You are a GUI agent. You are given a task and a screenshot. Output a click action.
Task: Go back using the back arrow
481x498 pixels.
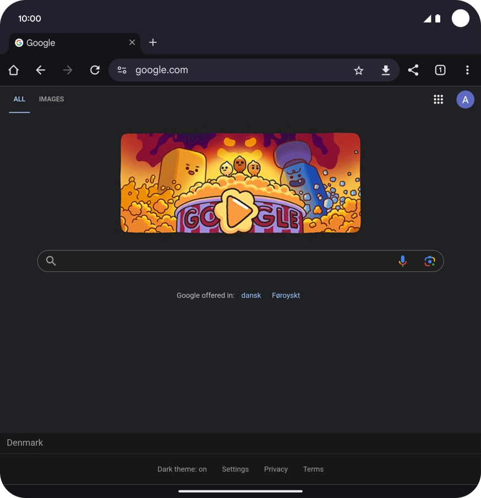tap(41, 70)
